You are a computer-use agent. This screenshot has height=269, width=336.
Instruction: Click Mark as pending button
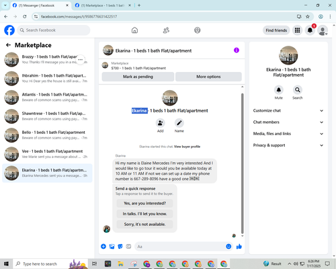click(x=138, y=77)
